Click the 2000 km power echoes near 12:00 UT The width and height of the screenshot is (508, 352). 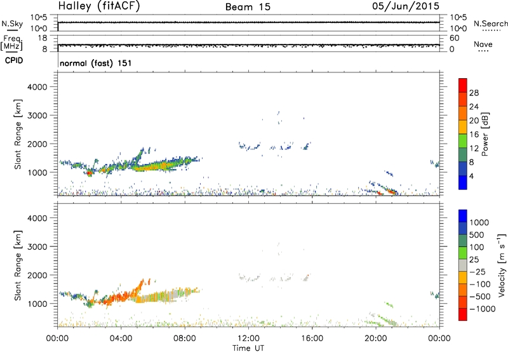249,147
